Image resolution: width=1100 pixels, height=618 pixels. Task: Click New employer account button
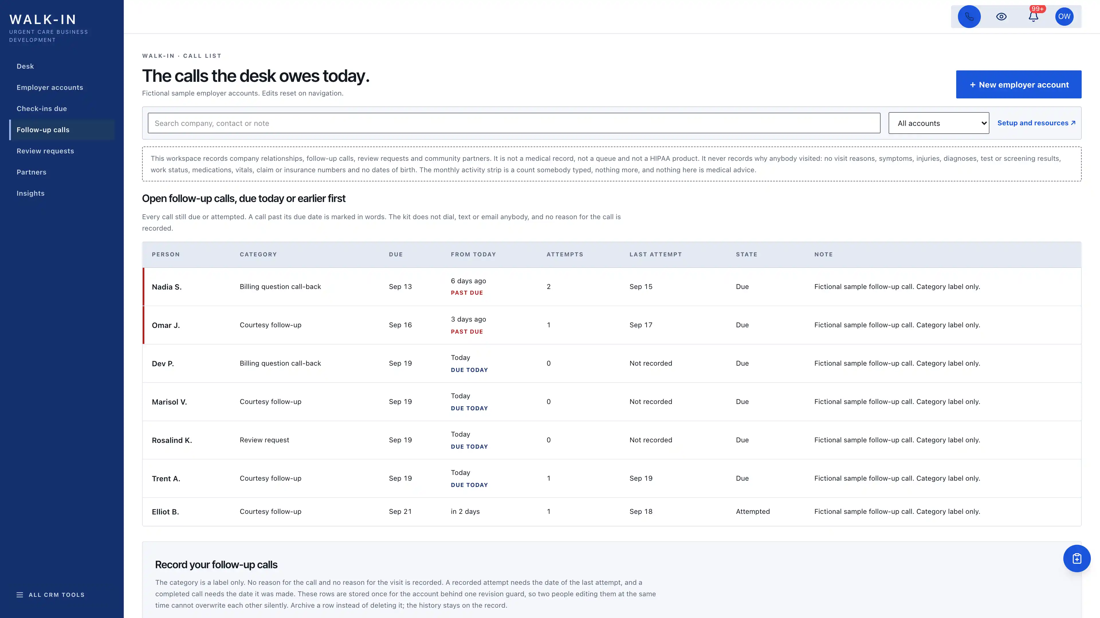(1018, 84)
